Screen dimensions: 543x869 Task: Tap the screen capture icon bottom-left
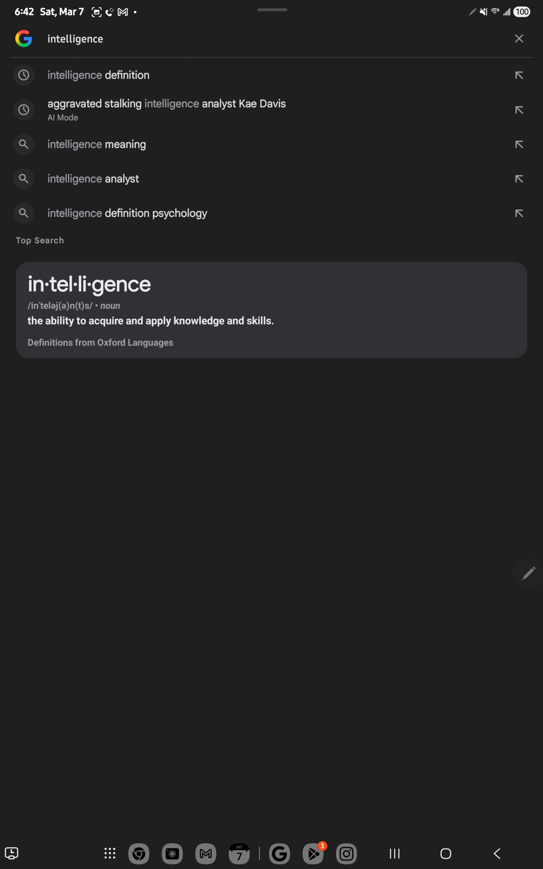pos(12,853)
